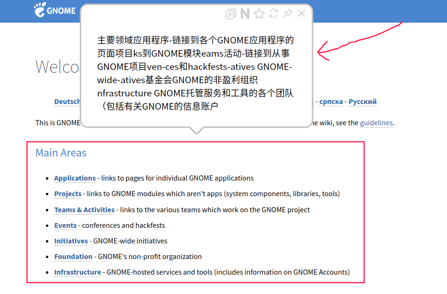Switch to Deutsch language version
447x294 pixels.
click(67, 102)
